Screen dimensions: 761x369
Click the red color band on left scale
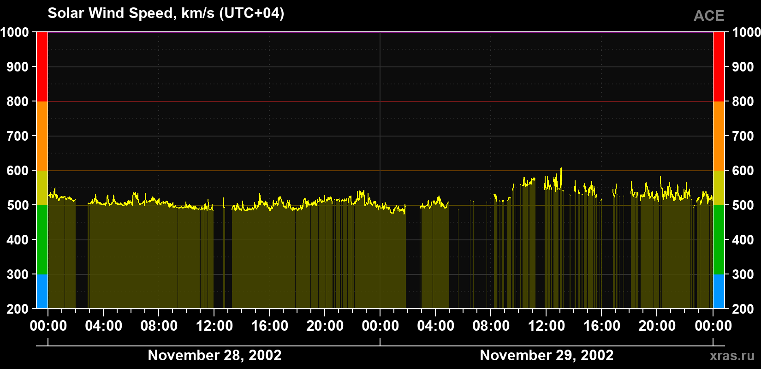pyautogui.click(x=42, y=67)
